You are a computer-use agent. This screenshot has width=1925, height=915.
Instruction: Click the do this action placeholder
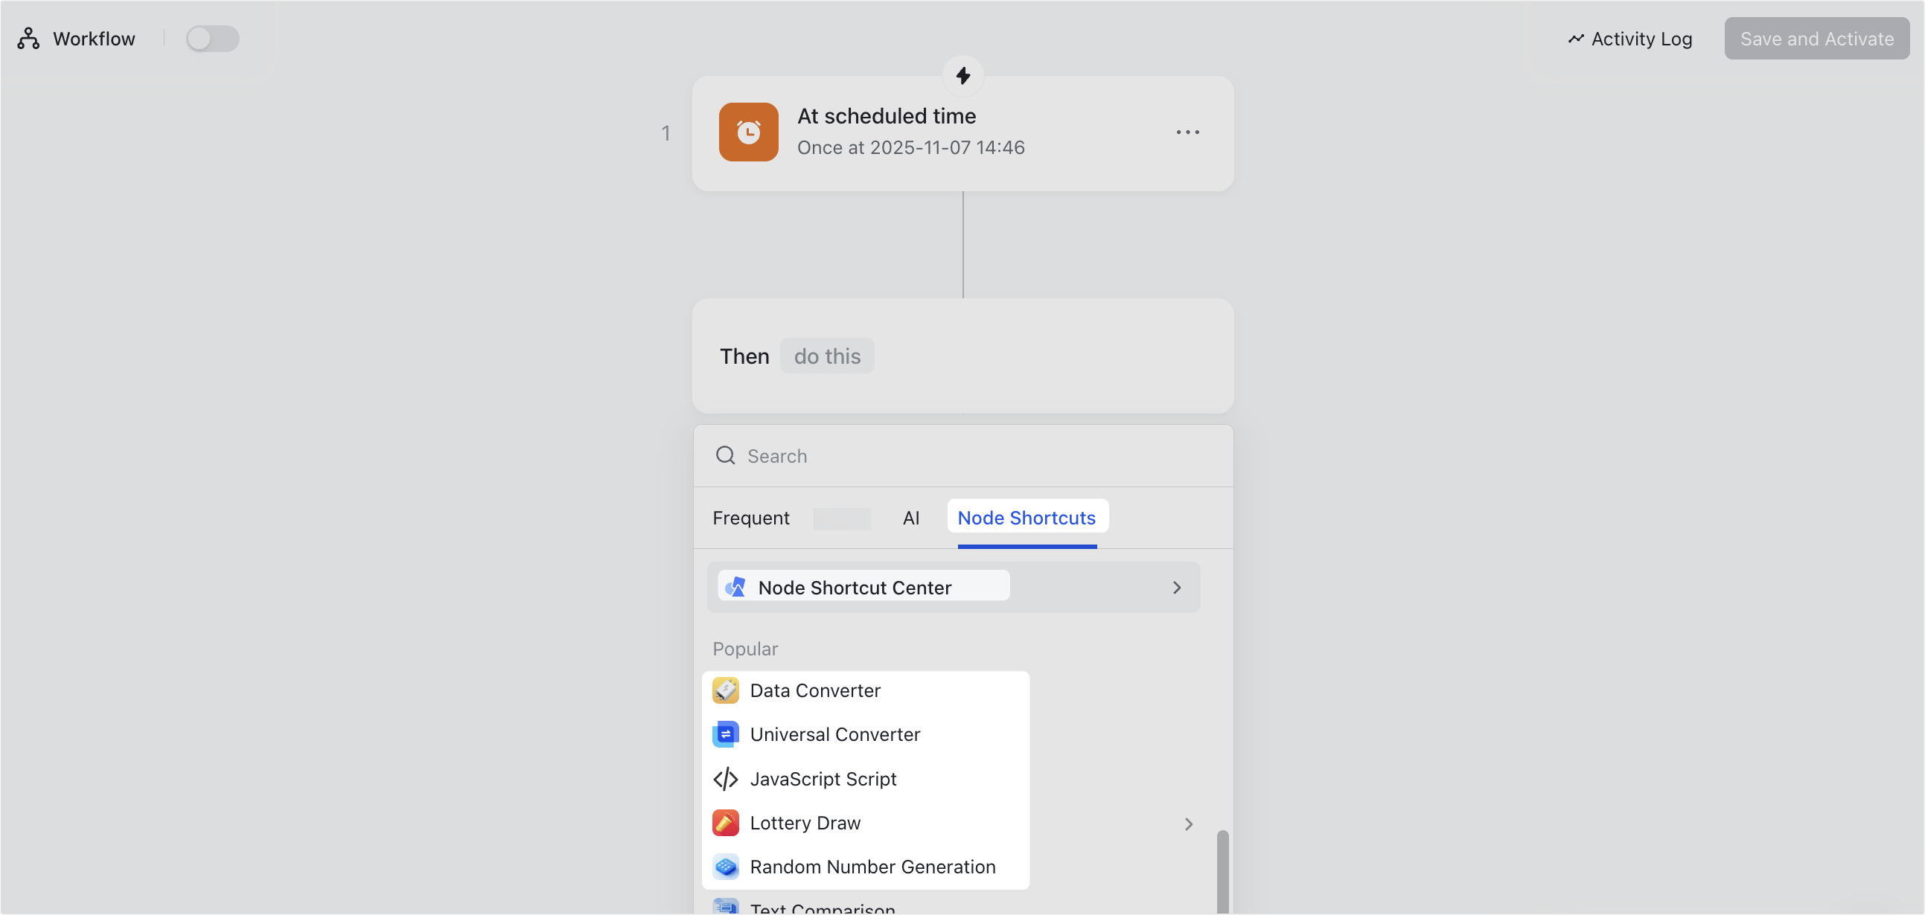click(826, 356)
